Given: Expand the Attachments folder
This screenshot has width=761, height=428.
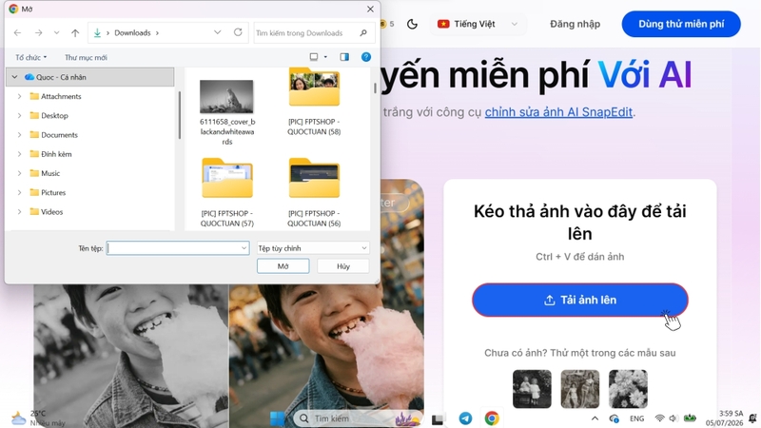Looking at the screenshot, I should coord(19,96).
